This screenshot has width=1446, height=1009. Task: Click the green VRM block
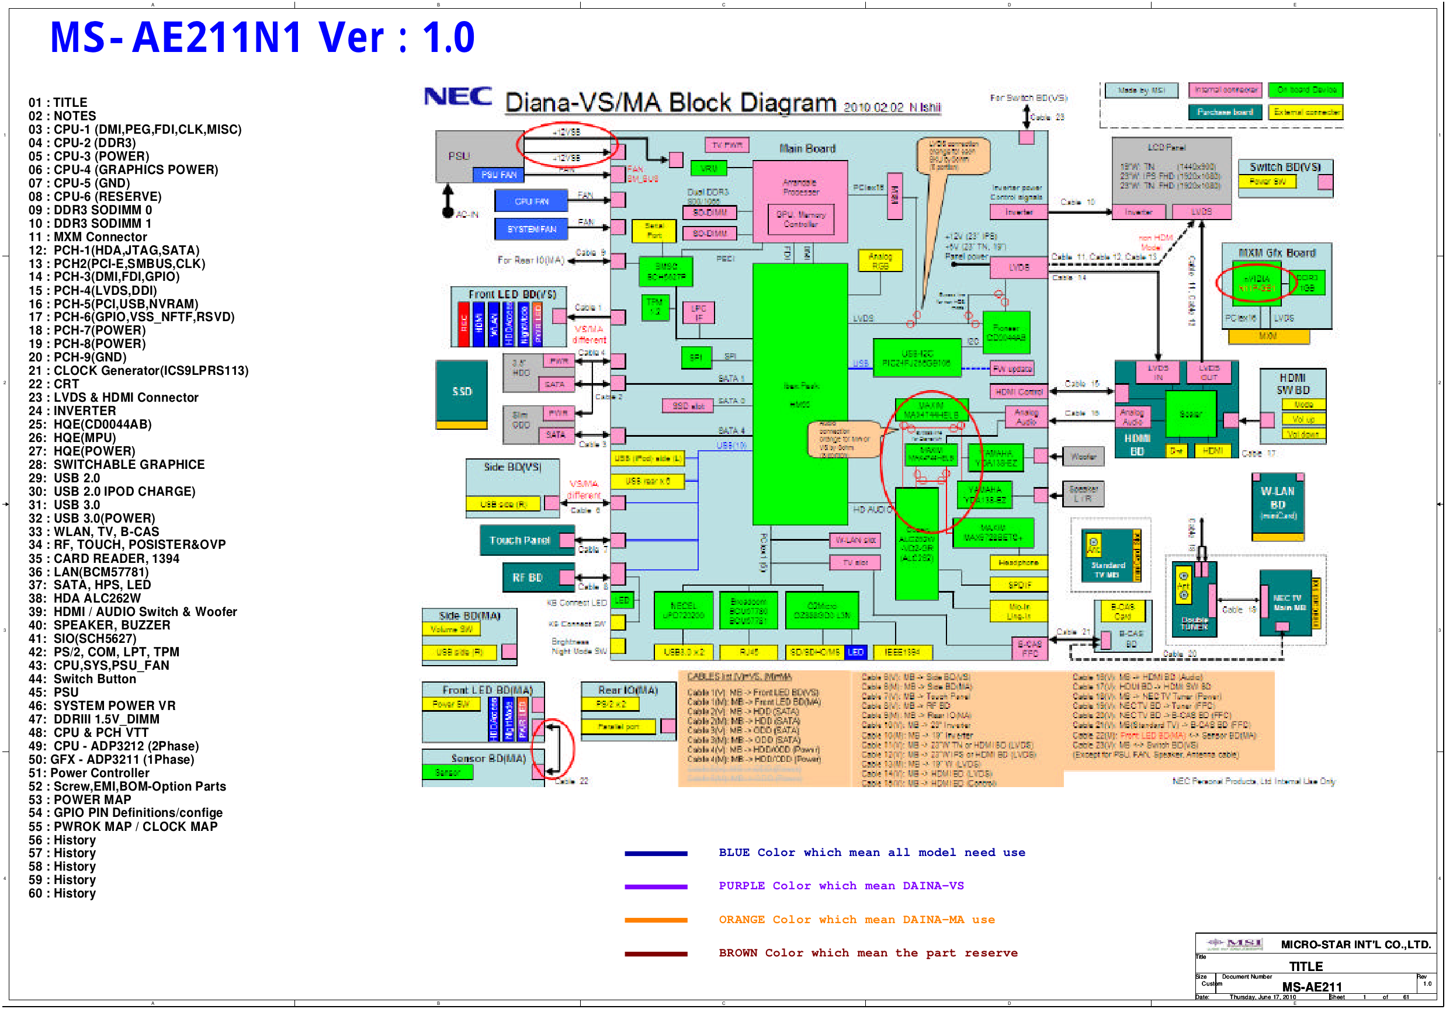click(x=709, y=169)
